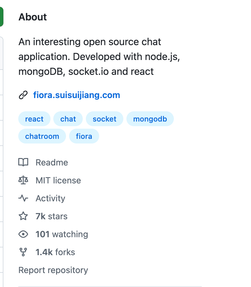
Task: Click the forks icon
Action: 23,252
